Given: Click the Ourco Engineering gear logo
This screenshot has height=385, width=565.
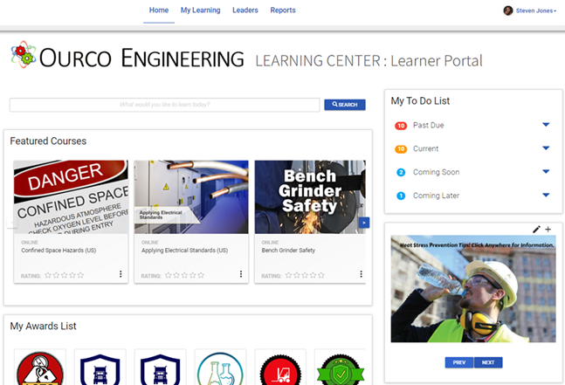Looking at the screenshot, I should click(23, 55).
